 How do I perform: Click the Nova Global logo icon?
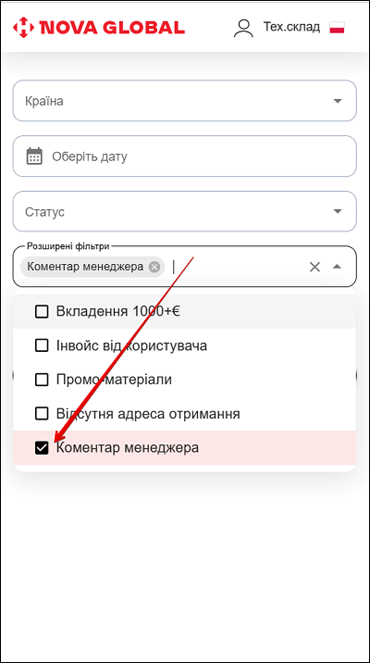click(x=23, y=28)
